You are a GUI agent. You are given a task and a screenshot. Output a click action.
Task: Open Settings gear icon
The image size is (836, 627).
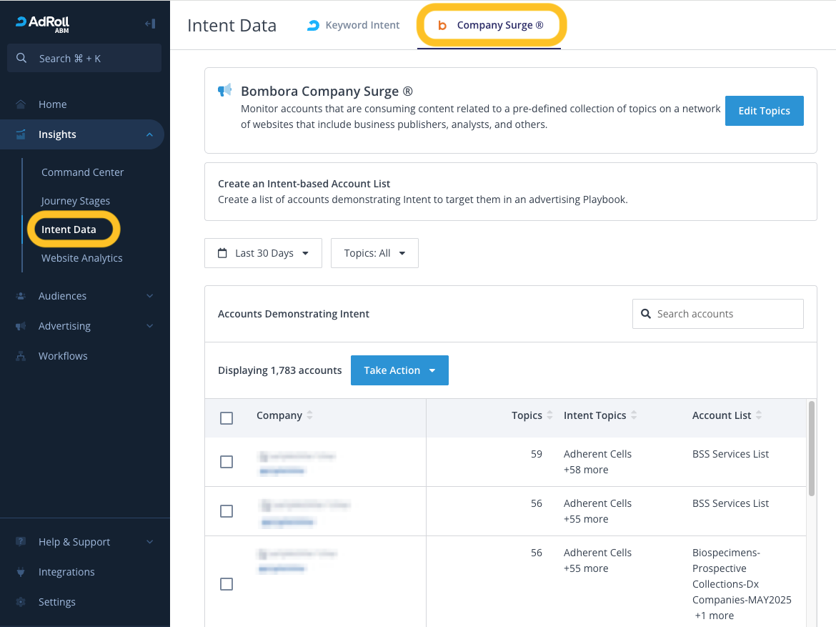[21, 602]
